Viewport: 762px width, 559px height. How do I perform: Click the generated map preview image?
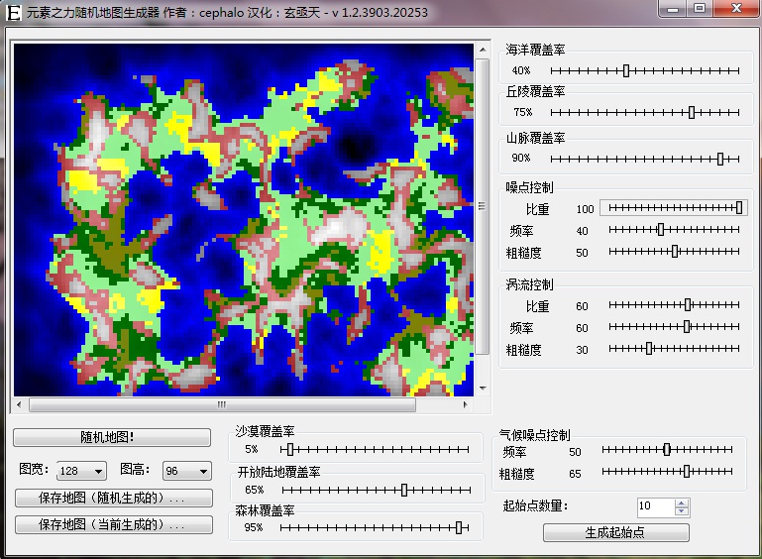244,220
